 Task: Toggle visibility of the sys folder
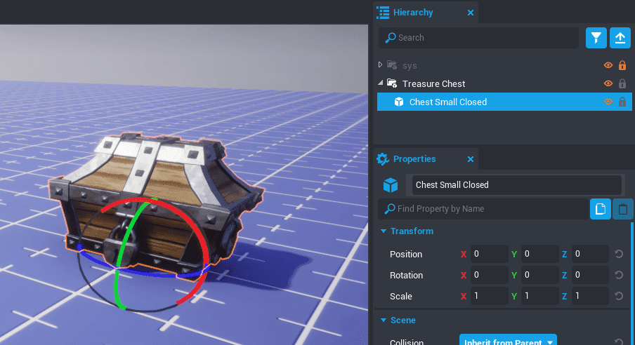click(x=608, y=65)
